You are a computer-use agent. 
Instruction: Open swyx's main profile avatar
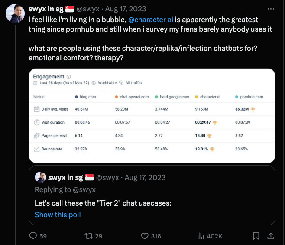point(15,13)
